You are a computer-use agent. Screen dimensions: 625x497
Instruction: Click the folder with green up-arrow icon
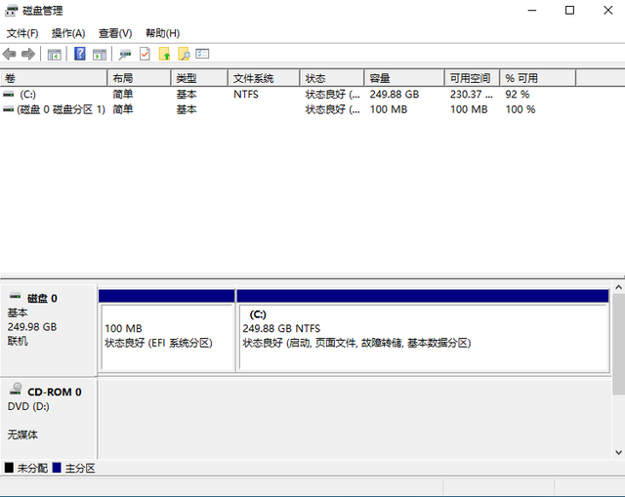164,54
